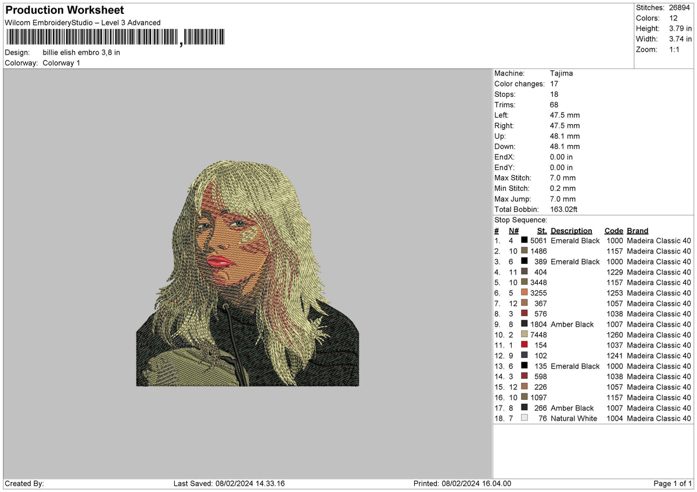
Task: Select the black swatch with 135 stitches
Action: coord(524,366)
